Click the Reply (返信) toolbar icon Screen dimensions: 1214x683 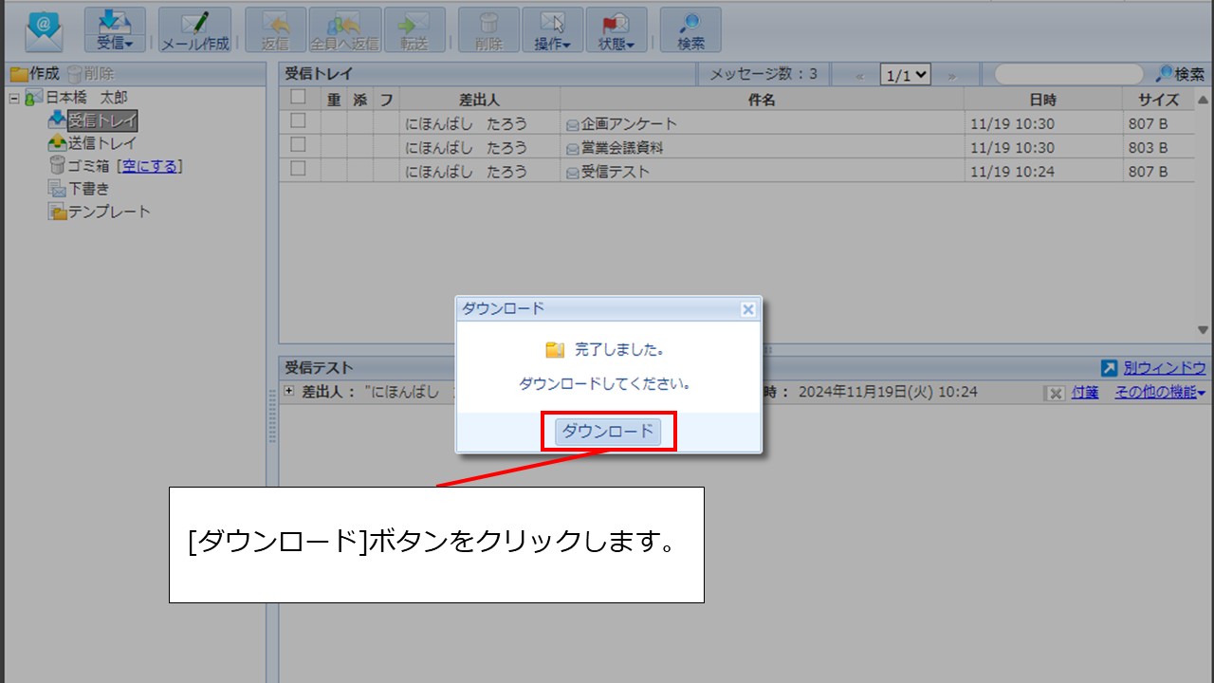pos(275,29)
